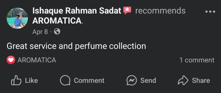Screen dimensions: 221x93
Task: Click the Send button label
Action: [148, 80]
